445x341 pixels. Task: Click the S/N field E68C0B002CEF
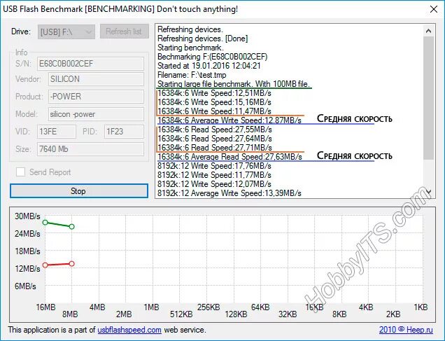(x=90, y=64)
